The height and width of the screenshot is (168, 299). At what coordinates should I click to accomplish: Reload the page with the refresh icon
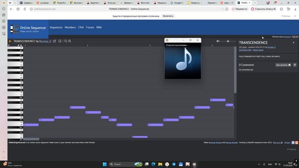click(x=25, y=9)
